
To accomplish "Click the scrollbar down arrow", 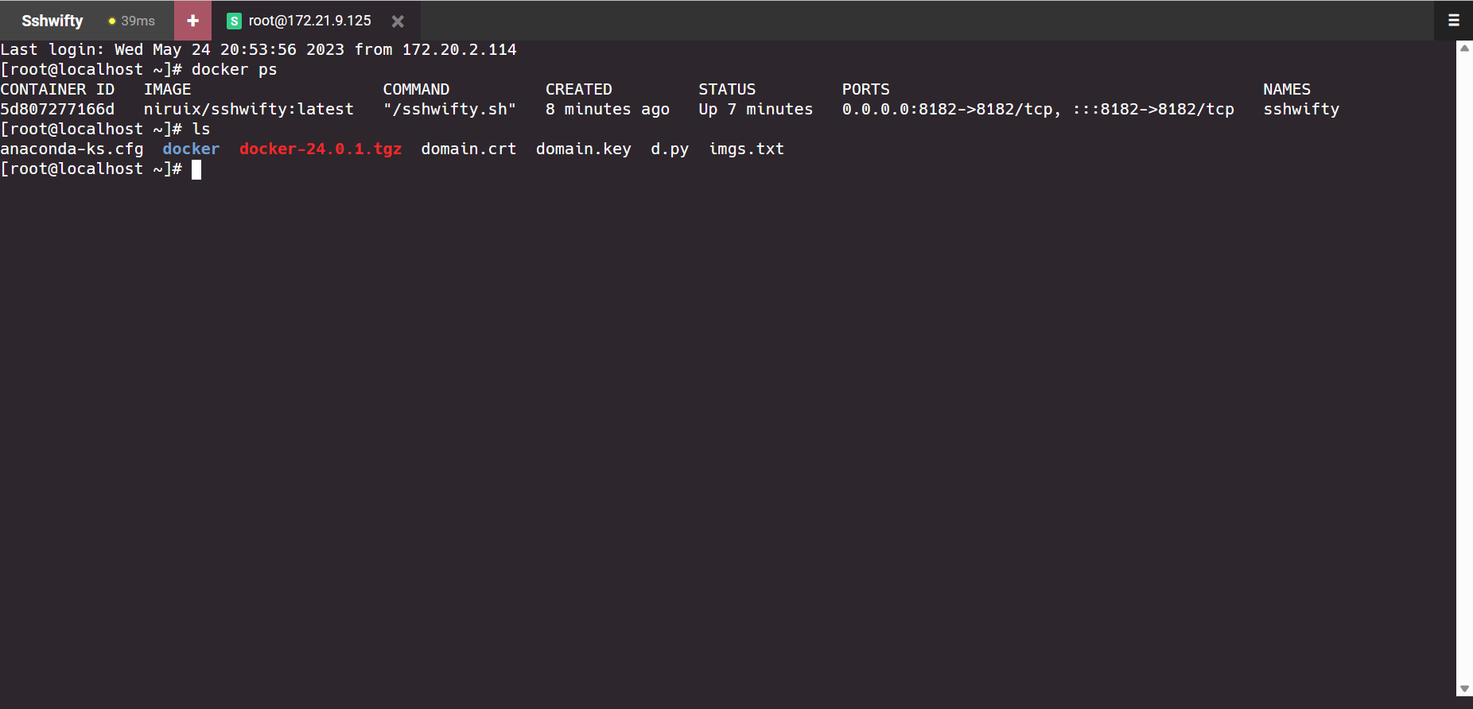I will [1464, 688].
